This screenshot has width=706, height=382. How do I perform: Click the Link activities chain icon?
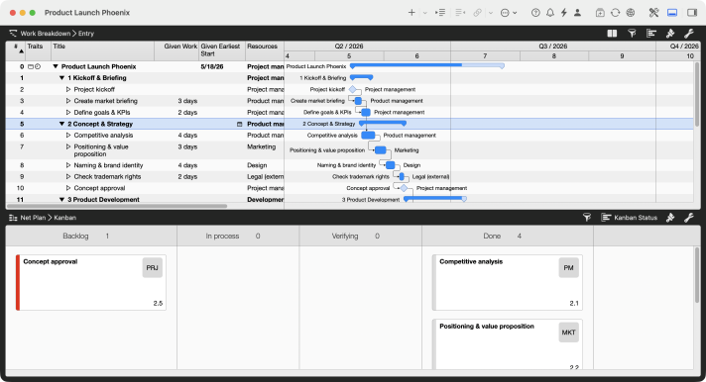[478, 13]
